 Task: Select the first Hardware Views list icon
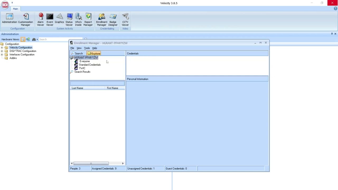click(x=23, y=39)
